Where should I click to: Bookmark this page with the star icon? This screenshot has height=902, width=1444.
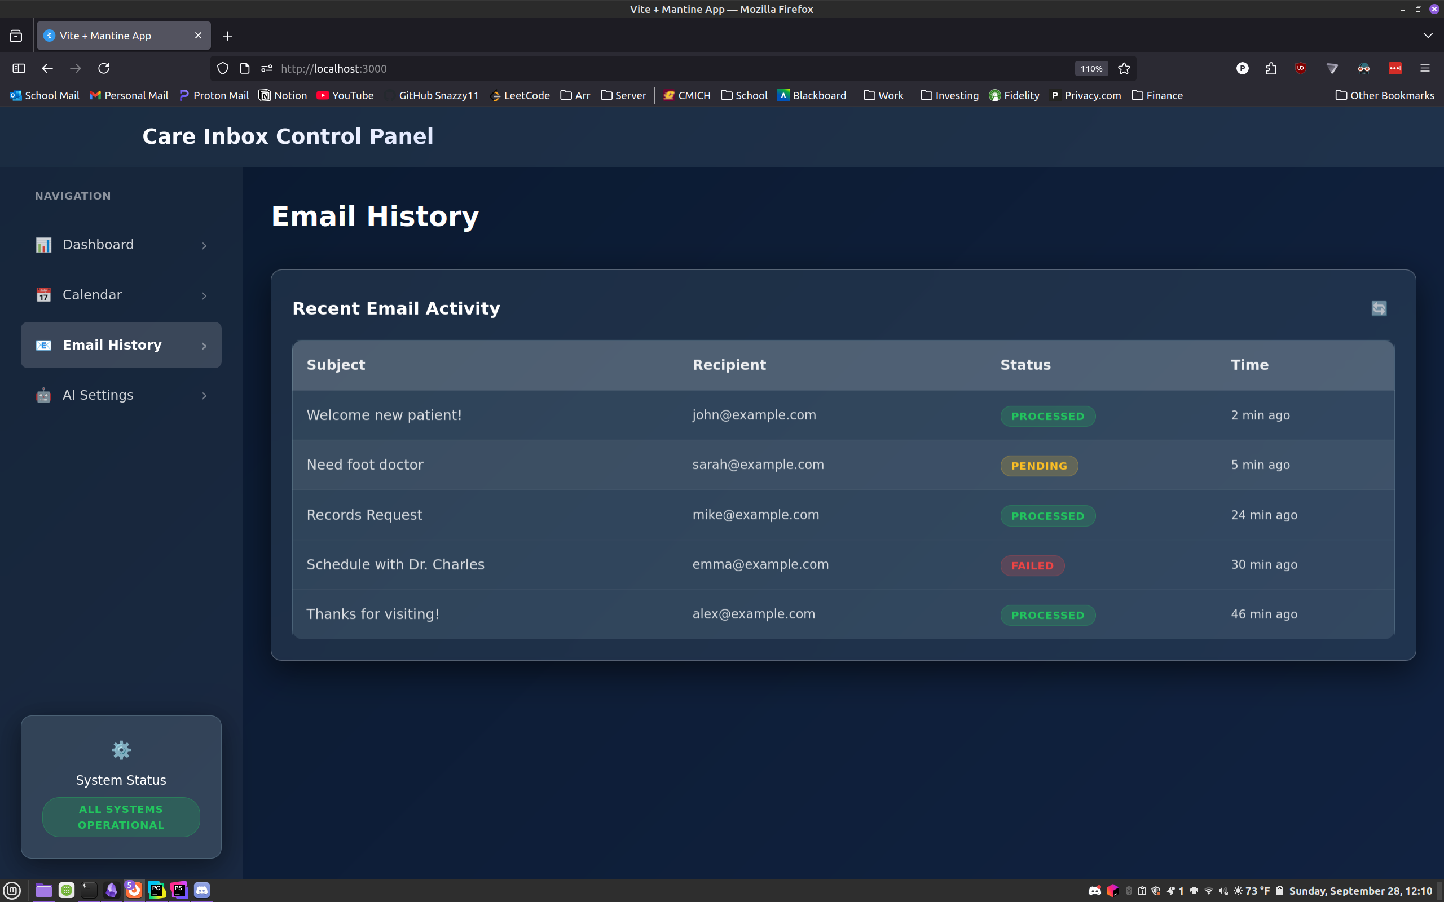point(1124,69)
